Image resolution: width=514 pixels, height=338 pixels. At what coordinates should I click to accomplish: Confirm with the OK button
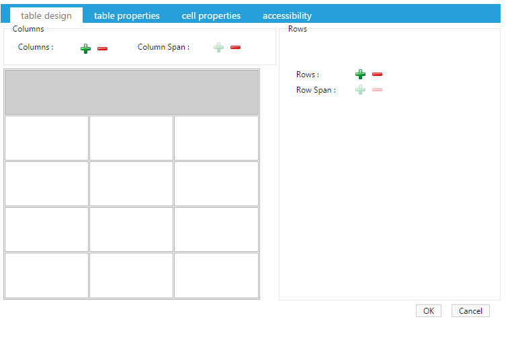coord(429,311)
